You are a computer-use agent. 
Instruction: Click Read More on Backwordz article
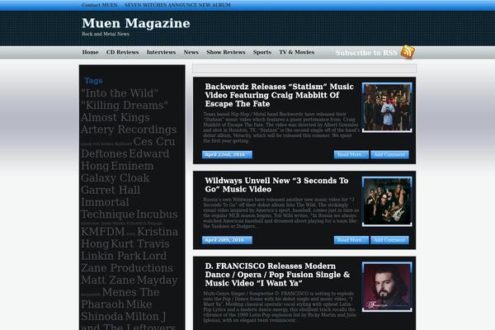click(x=351, y=154)
